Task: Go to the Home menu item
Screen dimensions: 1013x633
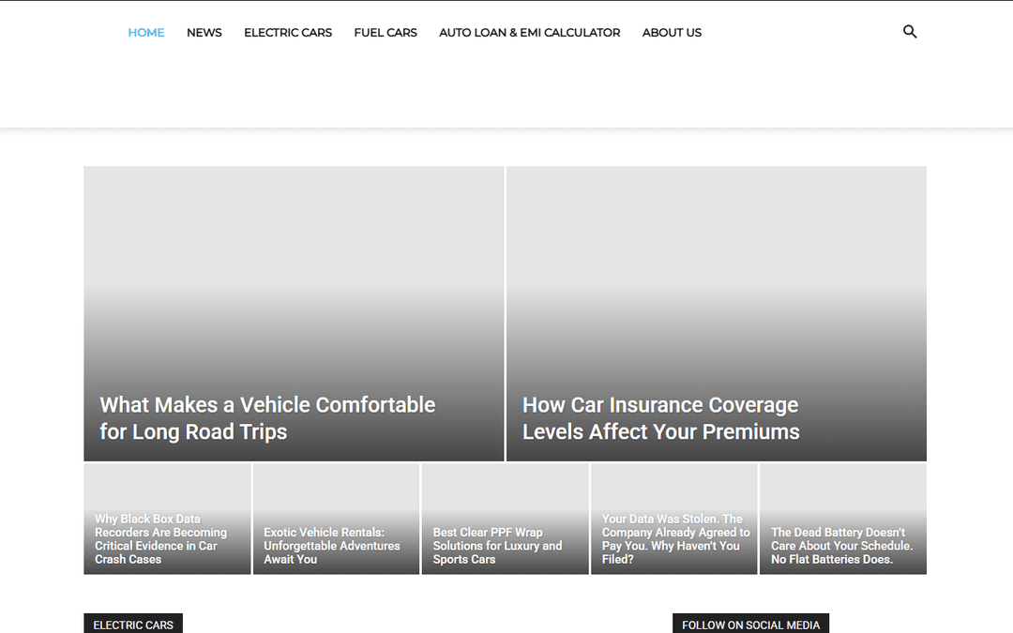Action: click(146, 32)
